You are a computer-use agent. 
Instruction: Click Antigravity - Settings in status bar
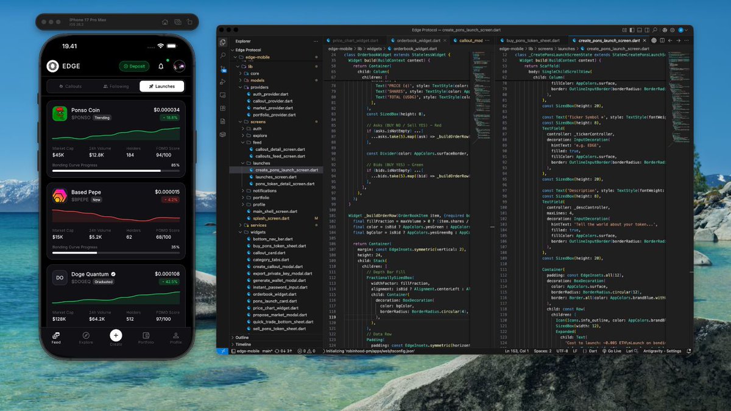coord(661,351)
